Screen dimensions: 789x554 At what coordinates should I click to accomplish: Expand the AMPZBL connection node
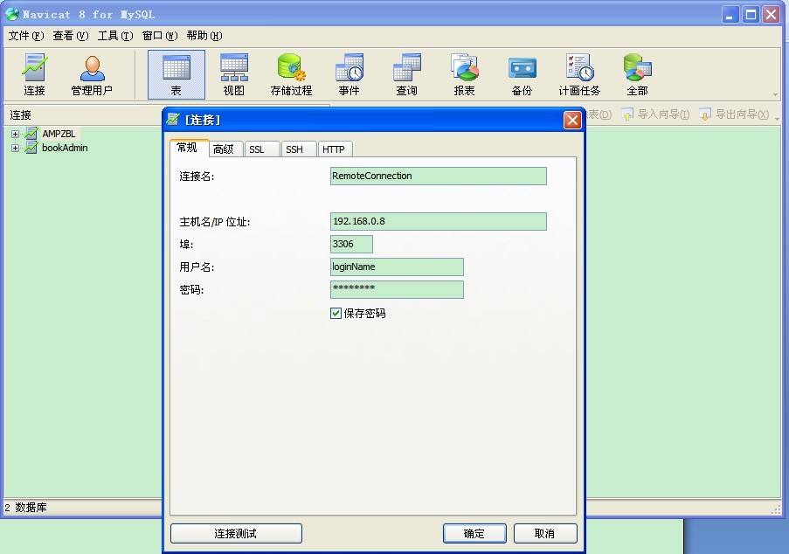13,134
